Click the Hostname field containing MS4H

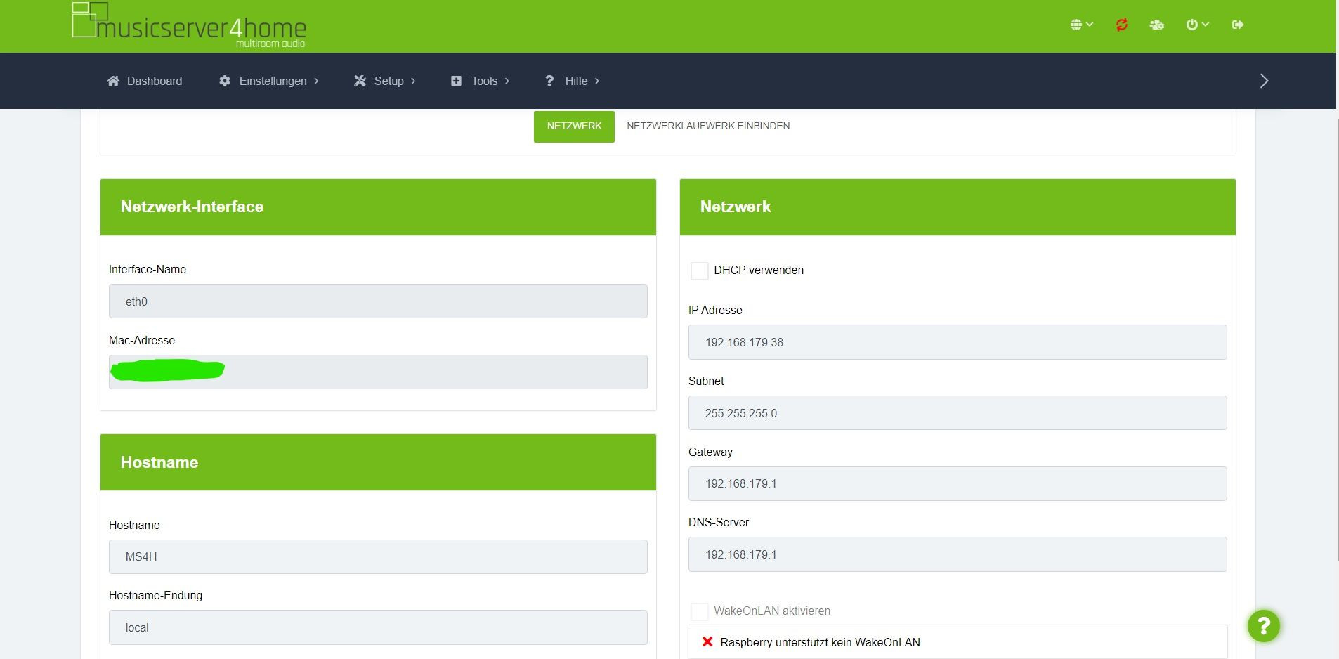378,556
